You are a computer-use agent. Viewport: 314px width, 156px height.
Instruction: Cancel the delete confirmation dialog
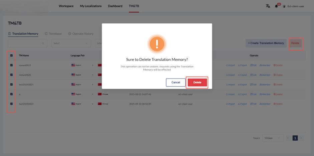pos(176,83)
